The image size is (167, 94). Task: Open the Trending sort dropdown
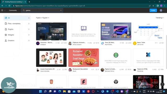(x=159, y=18)
